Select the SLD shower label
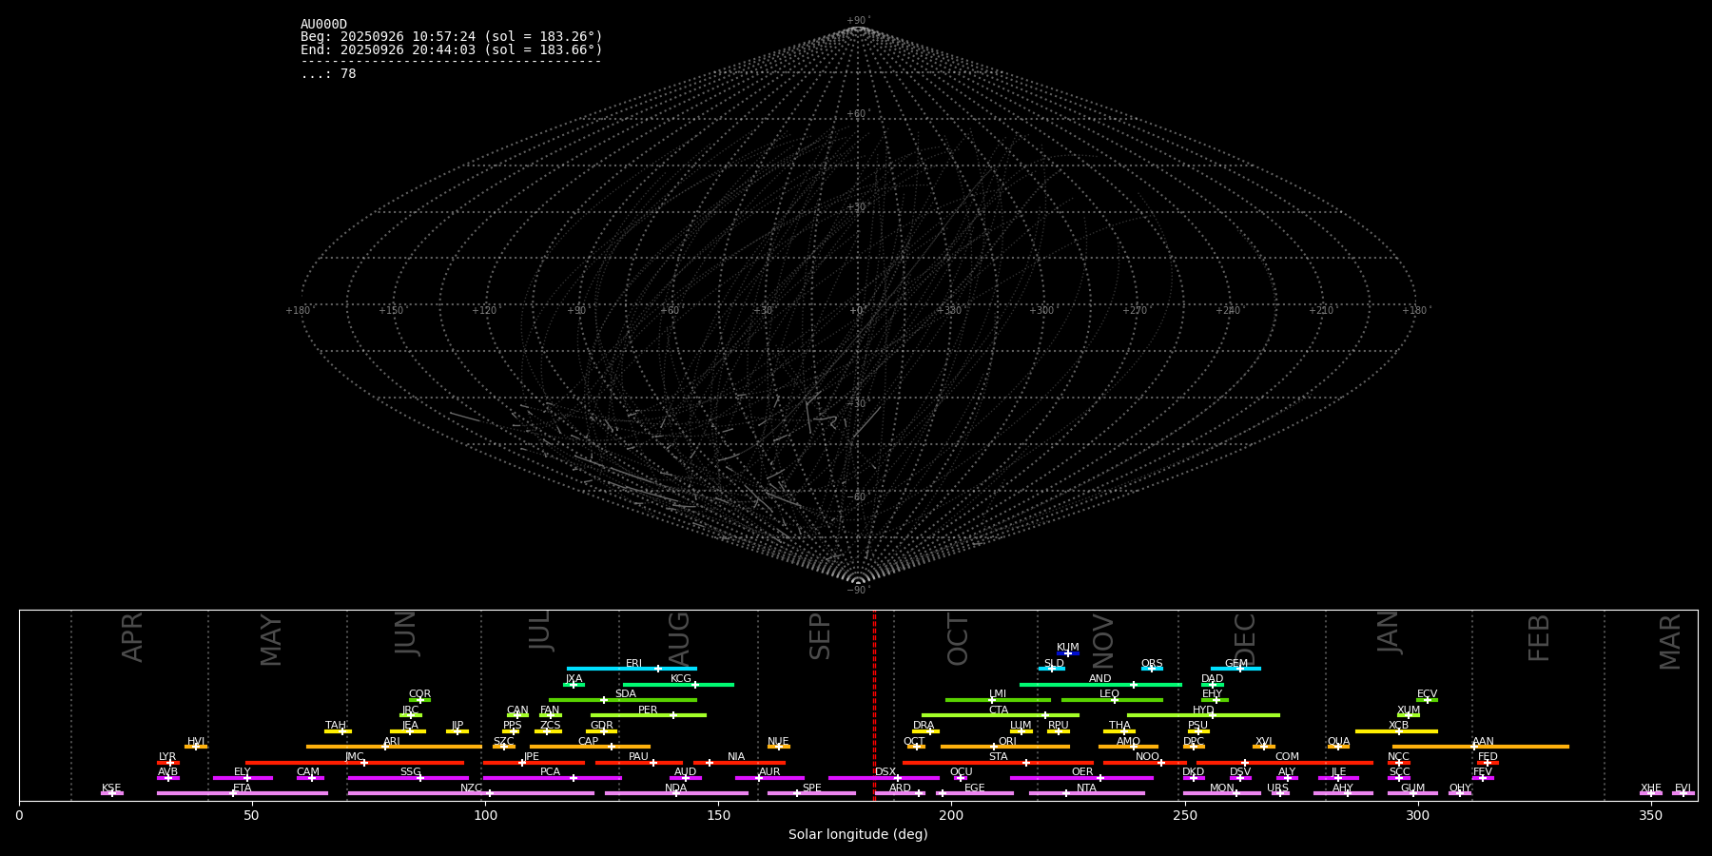Image resolution: width=1712 pixels, height=856 pixels. pyautogui.click(x=1054, y=664)
